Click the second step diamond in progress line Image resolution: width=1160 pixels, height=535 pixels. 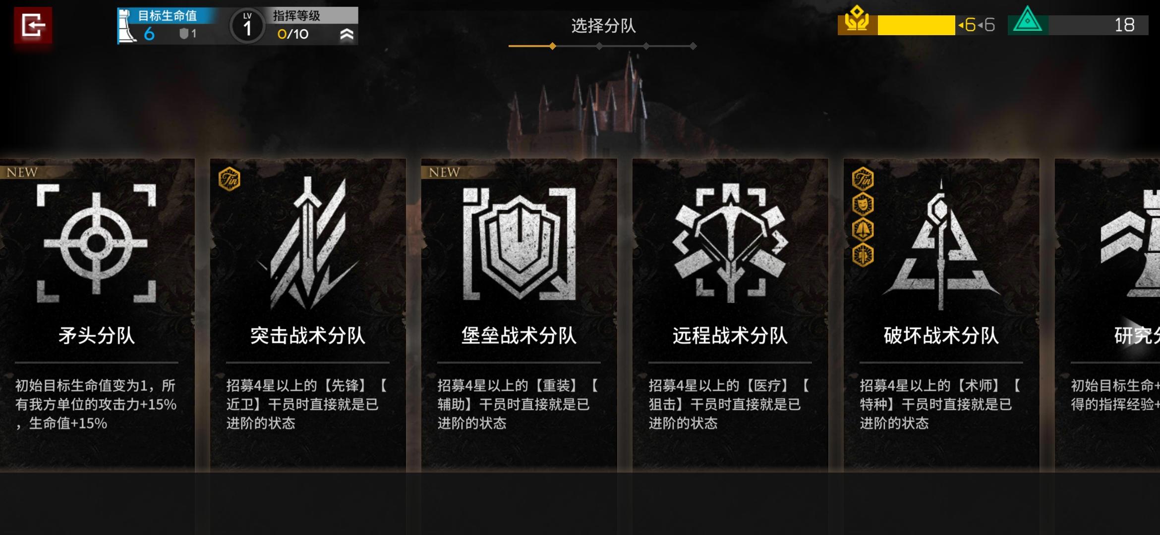599,46
